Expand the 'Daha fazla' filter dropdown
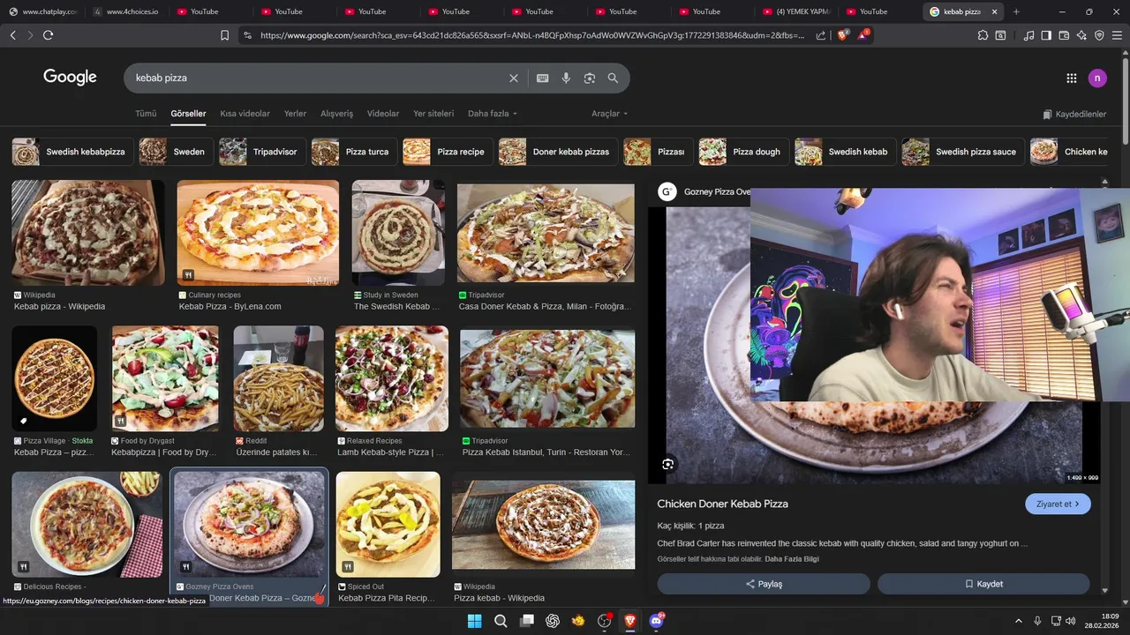The image size is (1130, 635). tap(493, 114)
